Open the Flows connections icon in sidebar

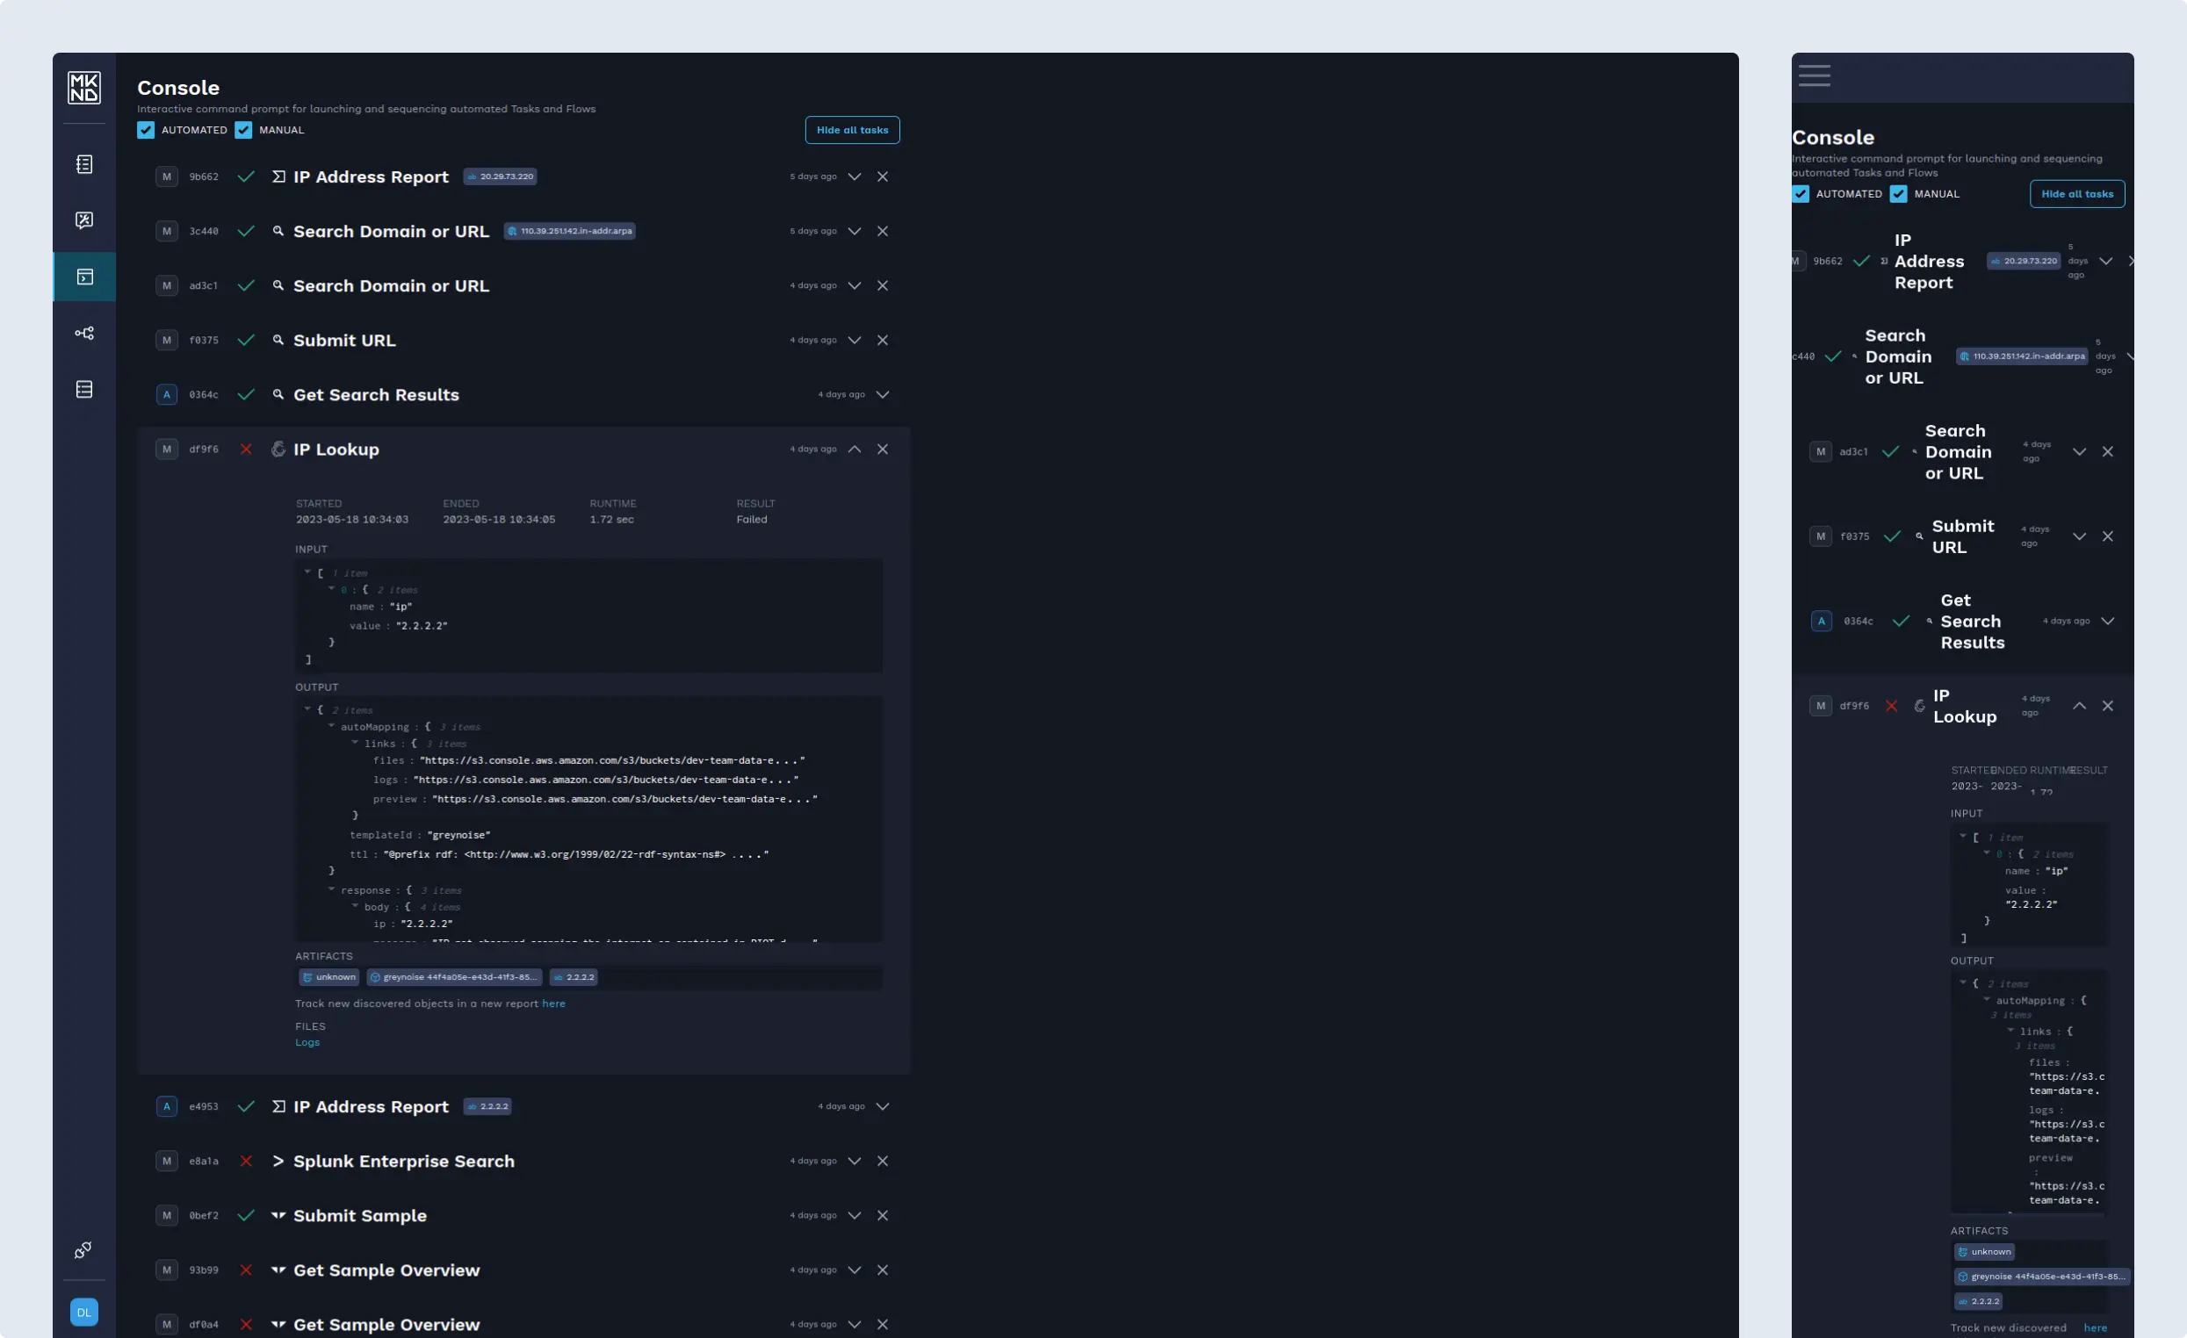pos(84,332)
